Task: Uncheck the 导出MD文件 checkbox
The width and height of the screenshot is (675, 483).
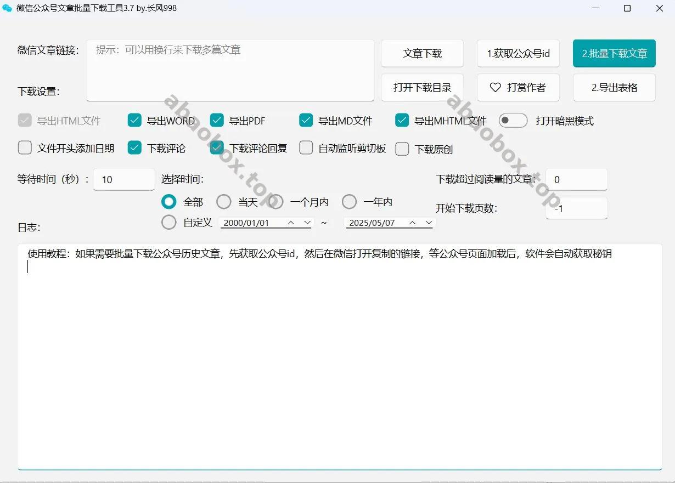Action: pyautogui.click(x=306, y=121)
